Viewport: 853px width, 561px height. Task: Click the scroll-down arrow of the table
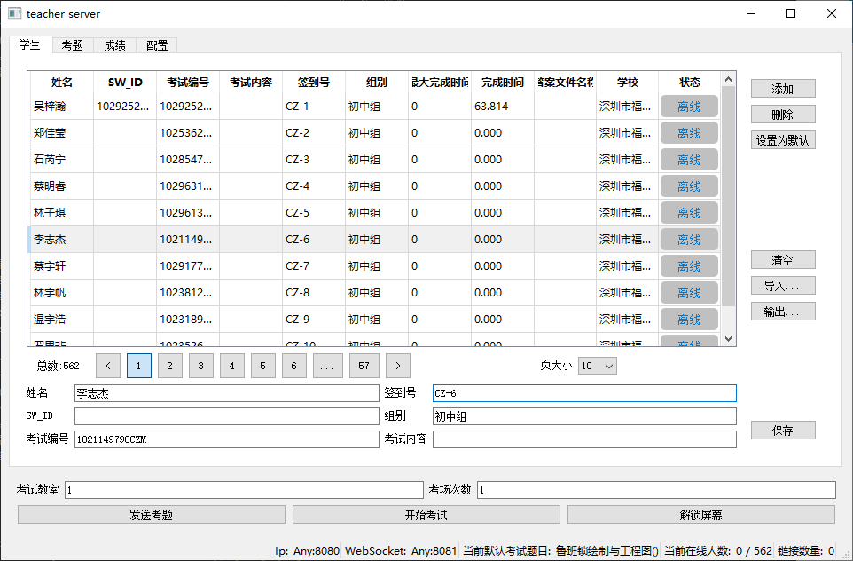pos(729,339)
